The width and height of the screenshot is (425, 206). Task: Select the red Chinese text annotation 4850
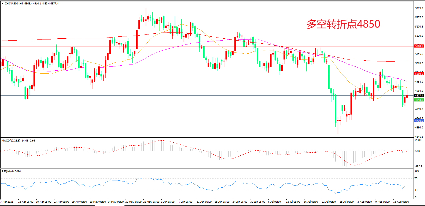(343, 24)
